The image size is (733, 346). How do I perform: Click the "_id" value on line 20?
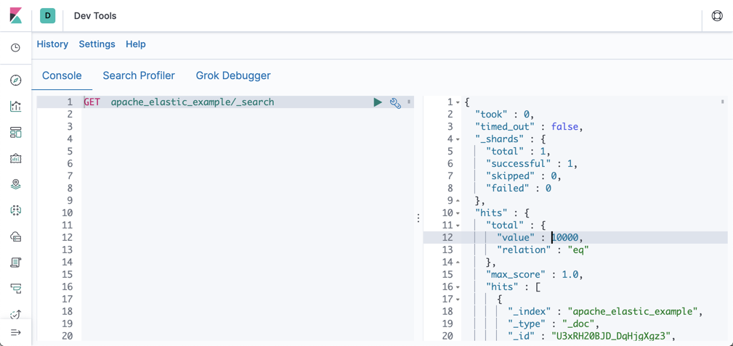(612, 336)
